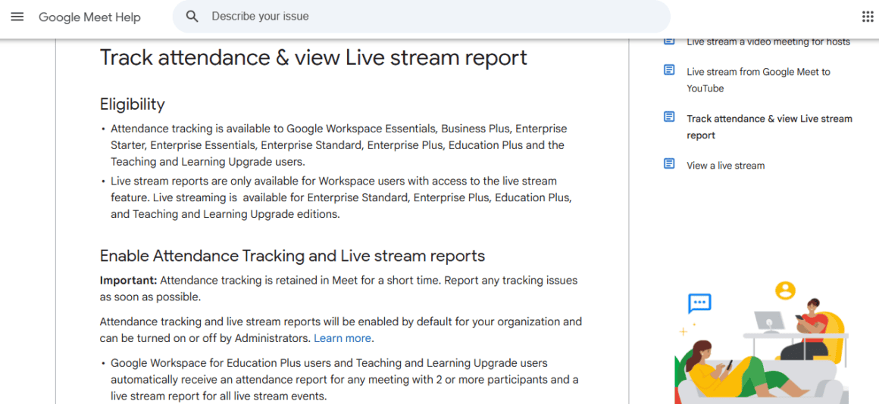879x404 pixels.
Task: Click the page title Track attendance & view Live stream report
Action: coord(314,58)
